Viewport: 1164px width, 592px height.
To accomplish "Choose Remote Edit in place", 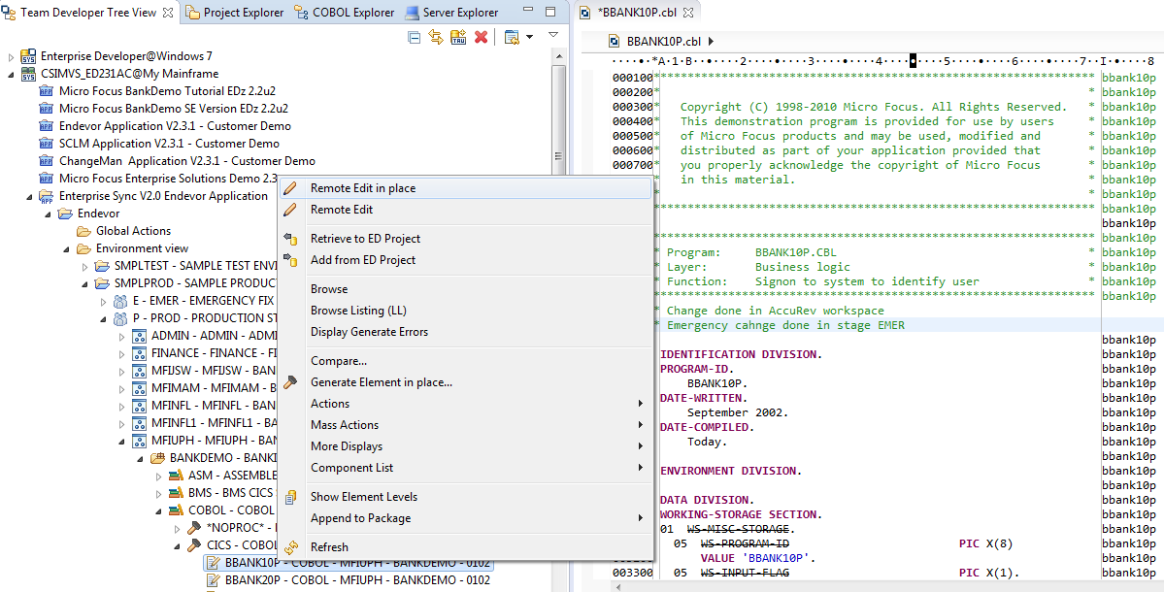I will pos(465,188).
